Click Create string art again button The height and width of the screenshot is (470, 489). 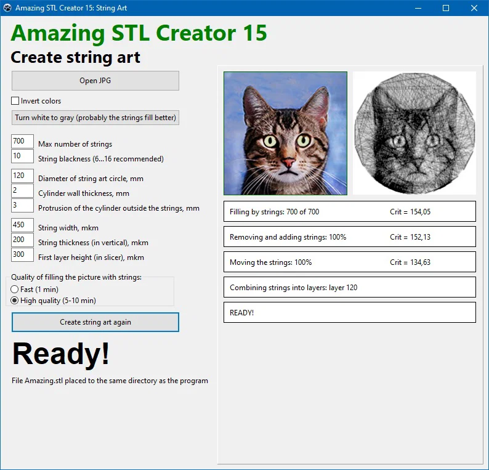coord(95,322)
